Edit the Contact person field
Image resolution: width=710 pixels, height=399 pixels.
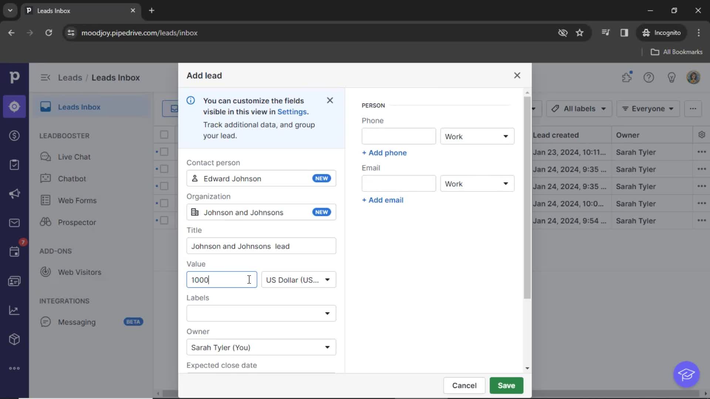261,178
